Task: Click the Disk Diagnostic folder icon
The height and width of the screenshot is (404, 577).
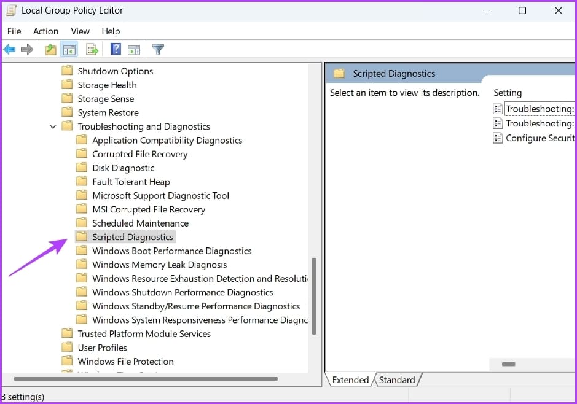Action: click(x=81, y=168)
